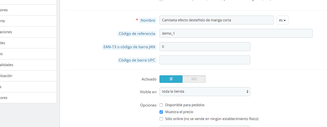Focus the EAN-13 barcode input field
This screenshot has height=127, width=327.
click(x=205, y=46)
